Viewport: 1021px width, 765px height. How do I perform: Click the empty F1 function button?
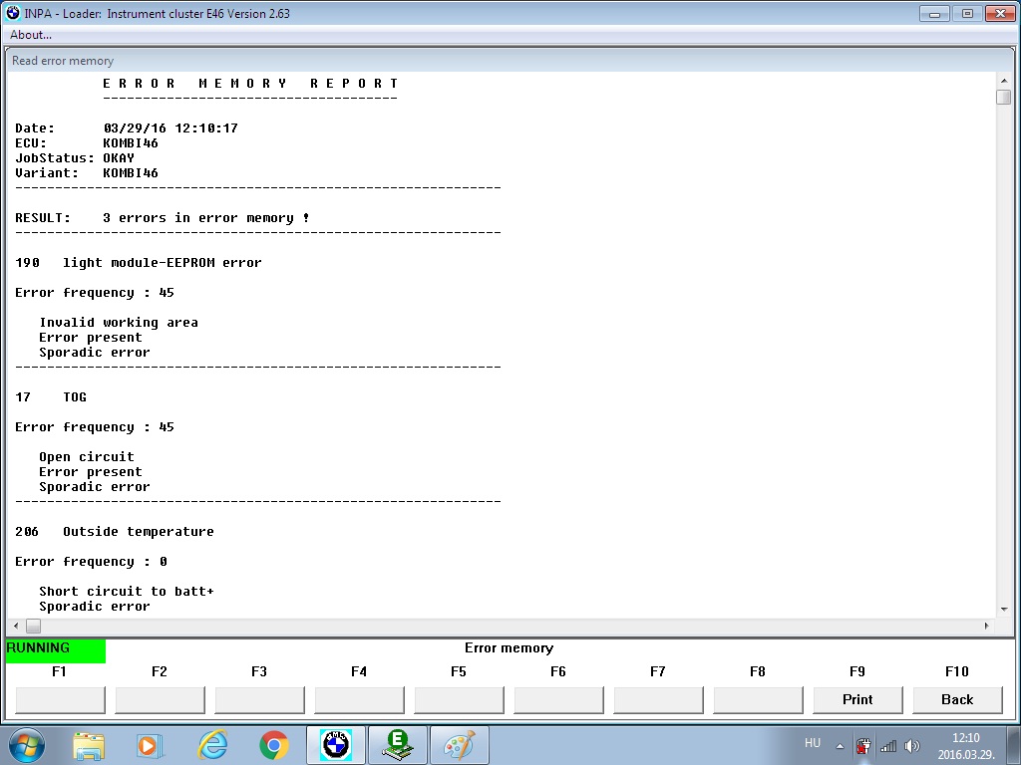click(60, 700)
